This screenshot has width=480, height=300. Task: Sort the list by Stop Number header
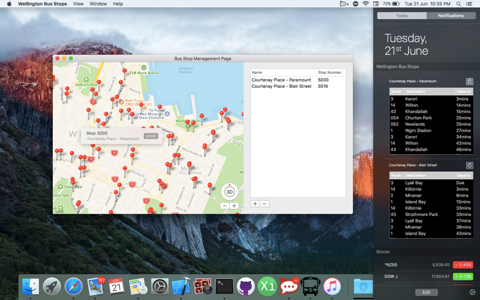pos(330,72)
